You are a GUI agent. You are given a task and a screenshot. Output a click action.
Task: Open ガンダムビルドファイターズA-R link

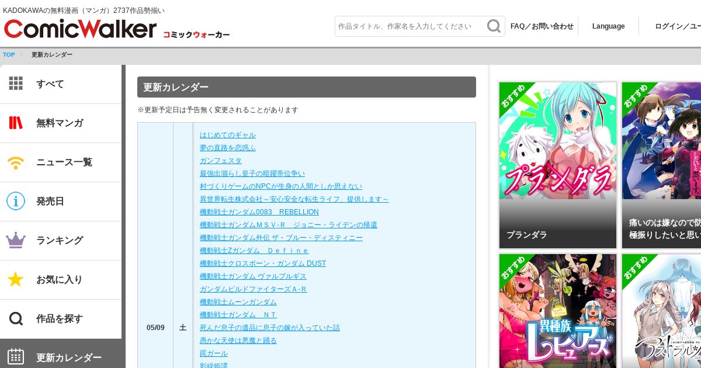253,289
